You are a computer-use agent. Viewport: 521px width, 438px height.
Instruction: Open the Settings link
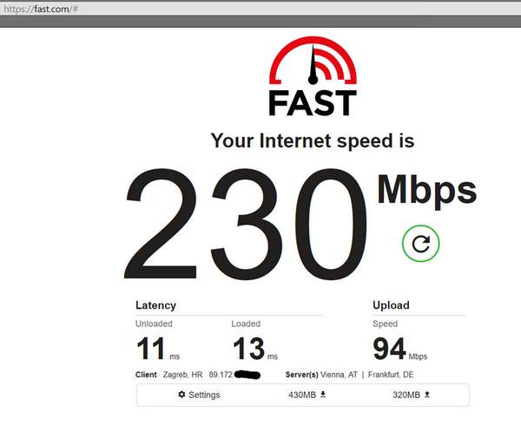[x=199, y=395]
